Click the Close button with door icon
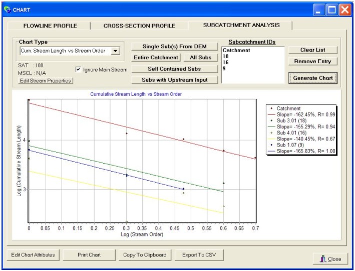 [x=328, y=259]
